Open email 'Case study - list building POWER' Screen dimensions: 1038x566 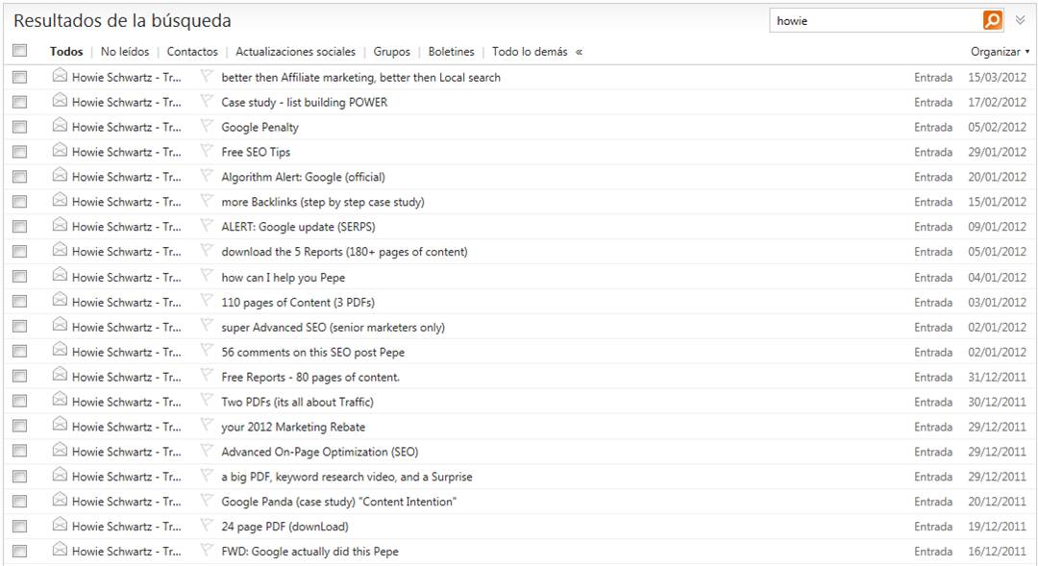click(x=305, y=103)
